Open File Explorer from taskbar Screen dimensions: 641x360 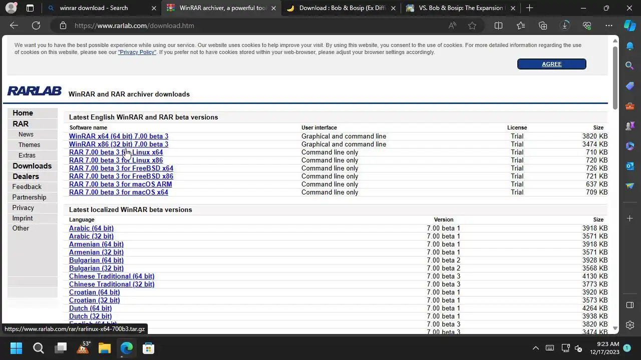[104, 348]
